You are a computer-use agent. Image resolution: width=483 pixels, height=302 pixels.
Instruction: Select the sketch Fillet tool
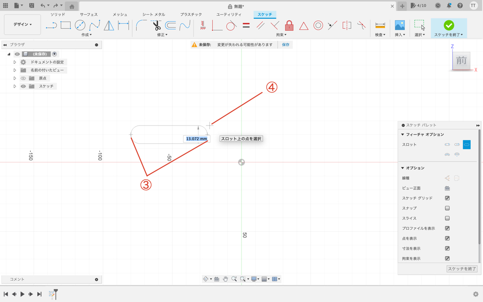point(141,25)
